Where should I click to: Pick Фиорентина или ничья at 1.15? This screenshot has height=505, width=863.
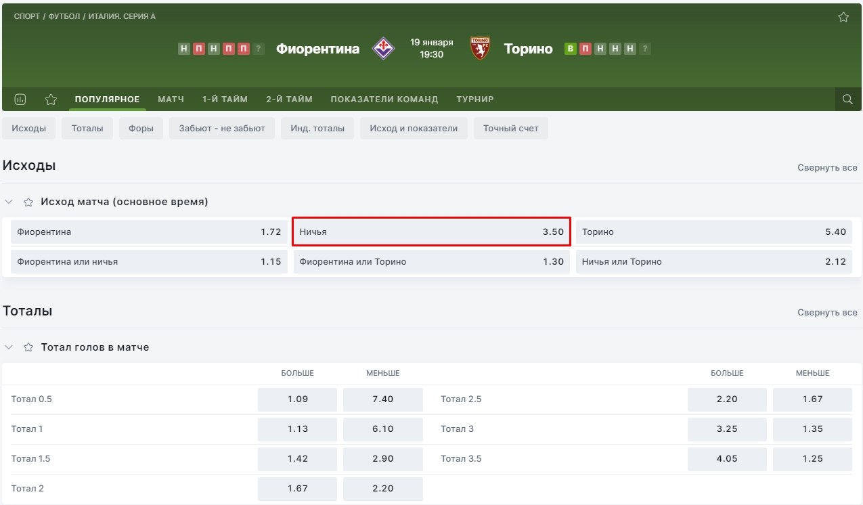[x=149, y=261]
